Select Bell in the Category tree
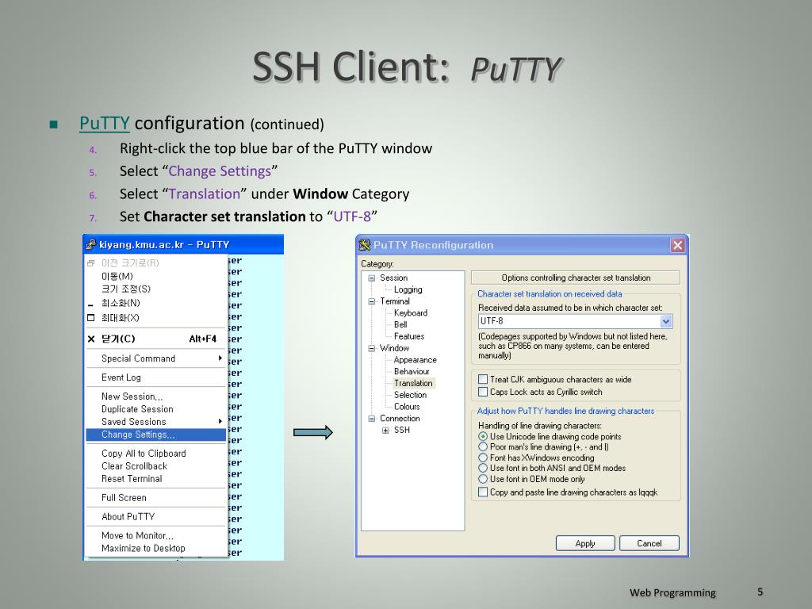Viewport: 812px width, 609px height. point(400,324)
